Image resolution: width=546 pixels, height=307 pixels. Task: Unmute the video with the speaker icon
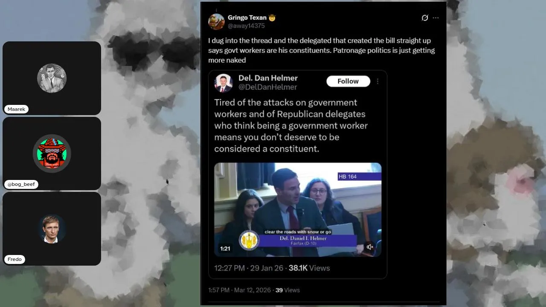coord(370,247)
